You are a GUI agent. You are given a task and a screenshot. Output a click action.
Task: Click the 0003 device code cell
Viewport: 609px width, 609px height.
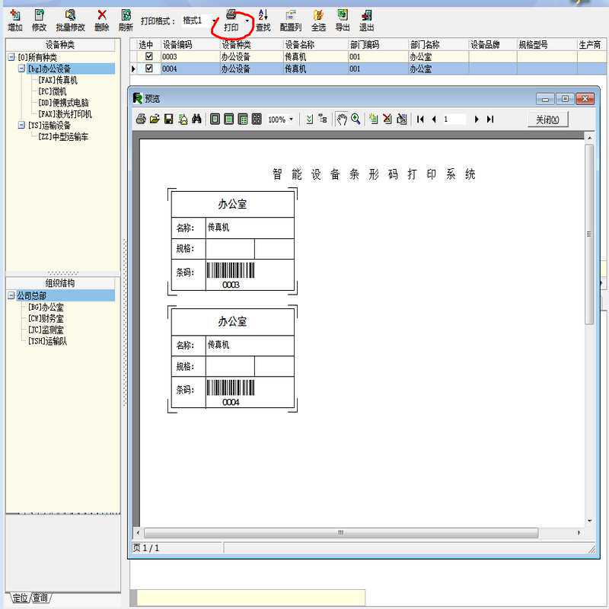tap(190, 56)
